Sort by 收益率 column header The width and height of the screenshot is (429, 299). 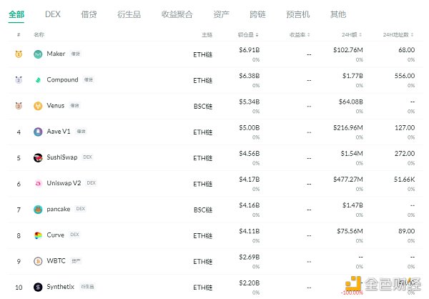[x=301, y=34]
